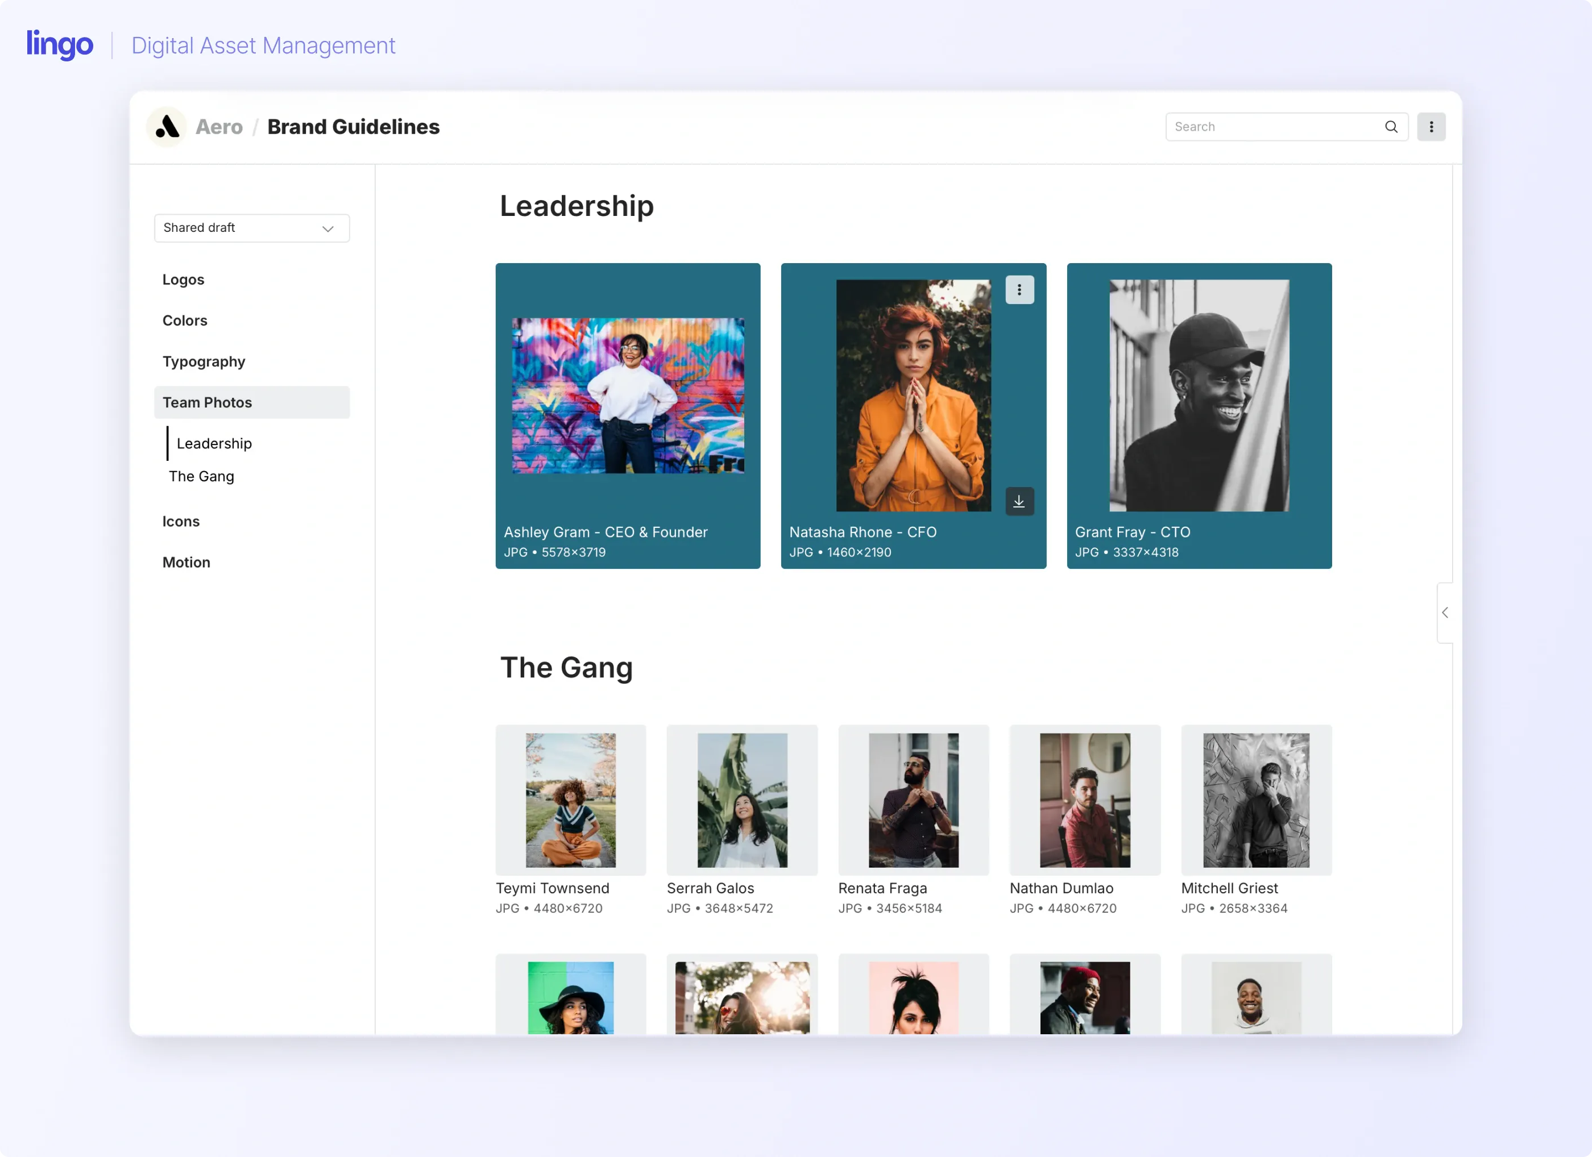Screen dimensions: 1592x1157
Task: Open the Shared draft dropdown
Action: pos(251,228)
